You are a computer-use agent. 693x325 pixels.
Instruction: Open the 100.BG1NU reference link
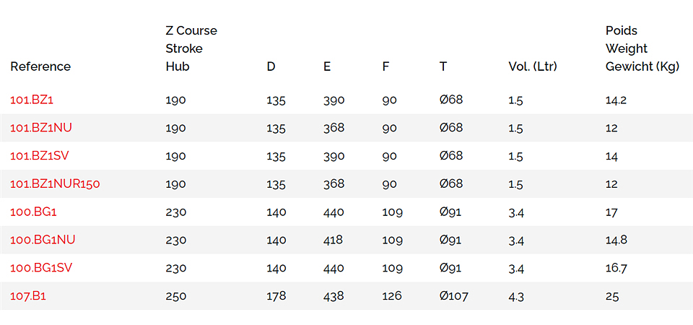coord(43,240)
